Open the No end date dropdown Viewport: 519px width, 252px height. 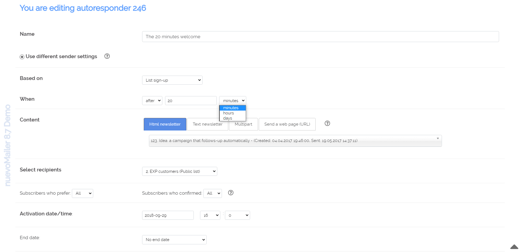coord(174,240)
